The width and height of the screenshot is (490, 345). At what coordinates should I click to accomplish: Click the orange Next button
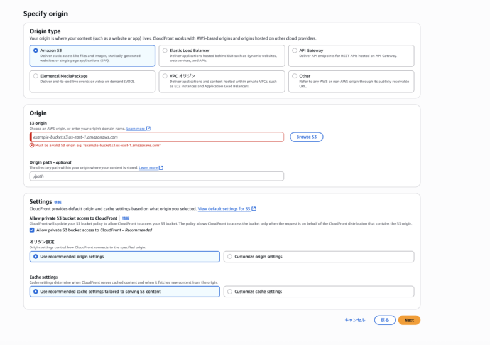tap(409, 320)
